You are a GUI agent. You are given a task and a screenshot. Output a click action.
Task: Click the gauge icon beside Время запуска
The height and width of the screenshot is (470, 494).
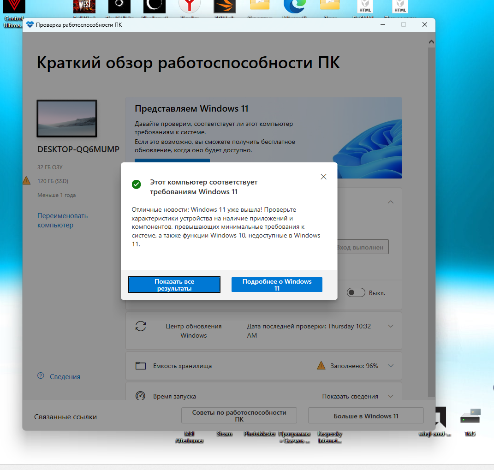140,396
